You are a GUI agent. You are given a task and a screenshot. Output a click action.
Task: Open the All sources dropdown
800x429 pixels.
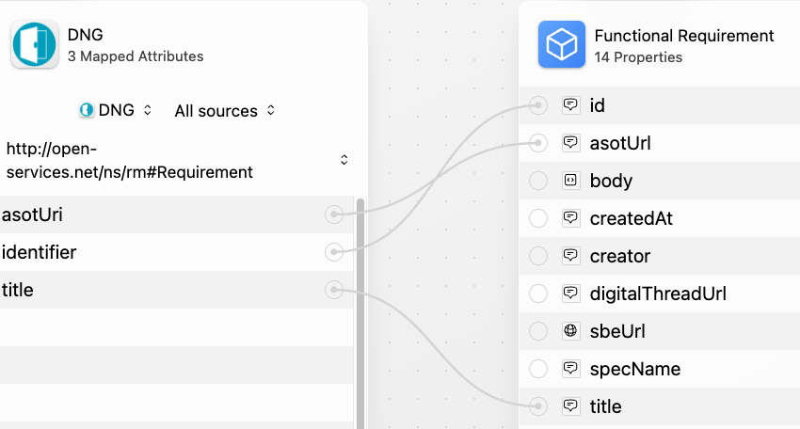point(225,111)
